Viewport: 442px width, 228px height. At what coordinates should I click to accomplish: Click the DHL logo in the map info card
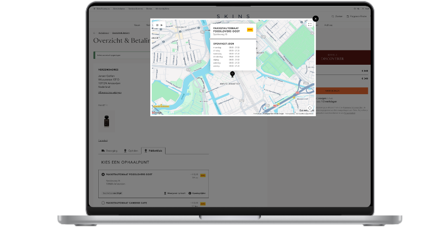click(250, 30)
